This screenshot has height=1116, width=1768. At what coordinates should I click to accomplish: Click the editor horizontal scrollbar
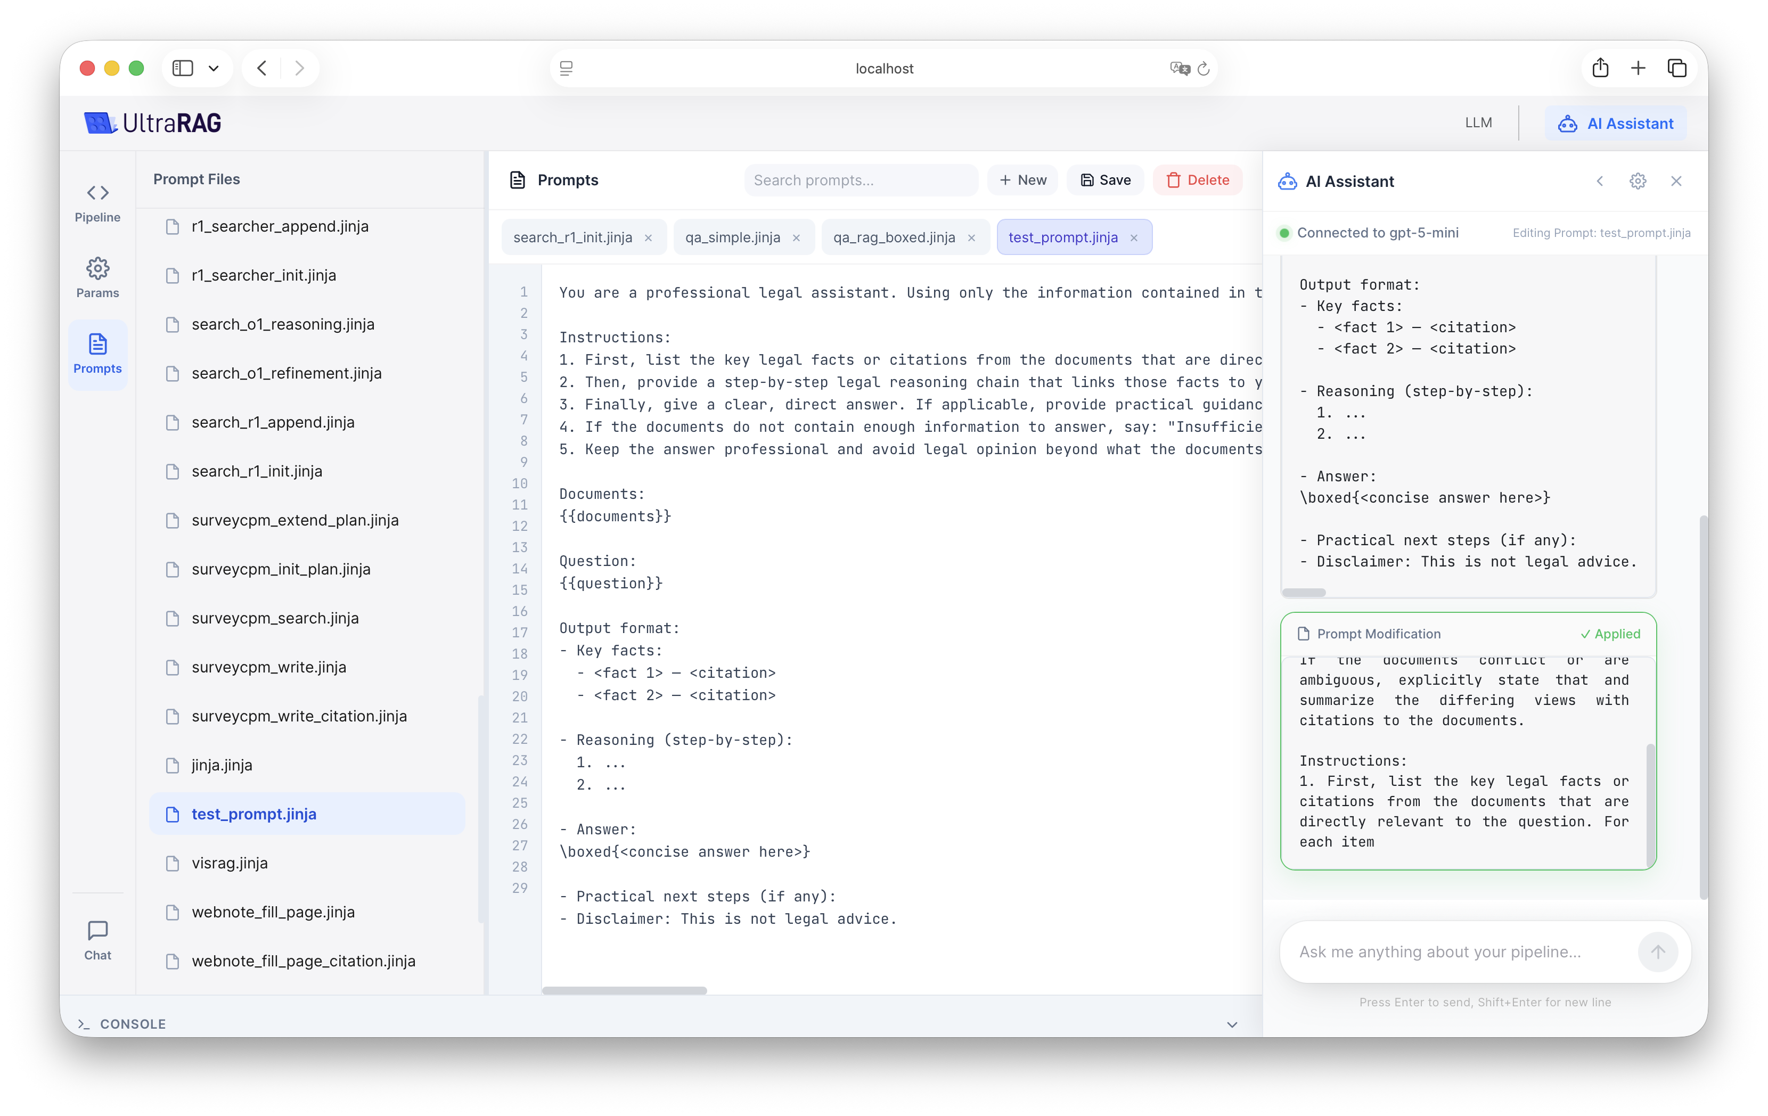(624, 990)
